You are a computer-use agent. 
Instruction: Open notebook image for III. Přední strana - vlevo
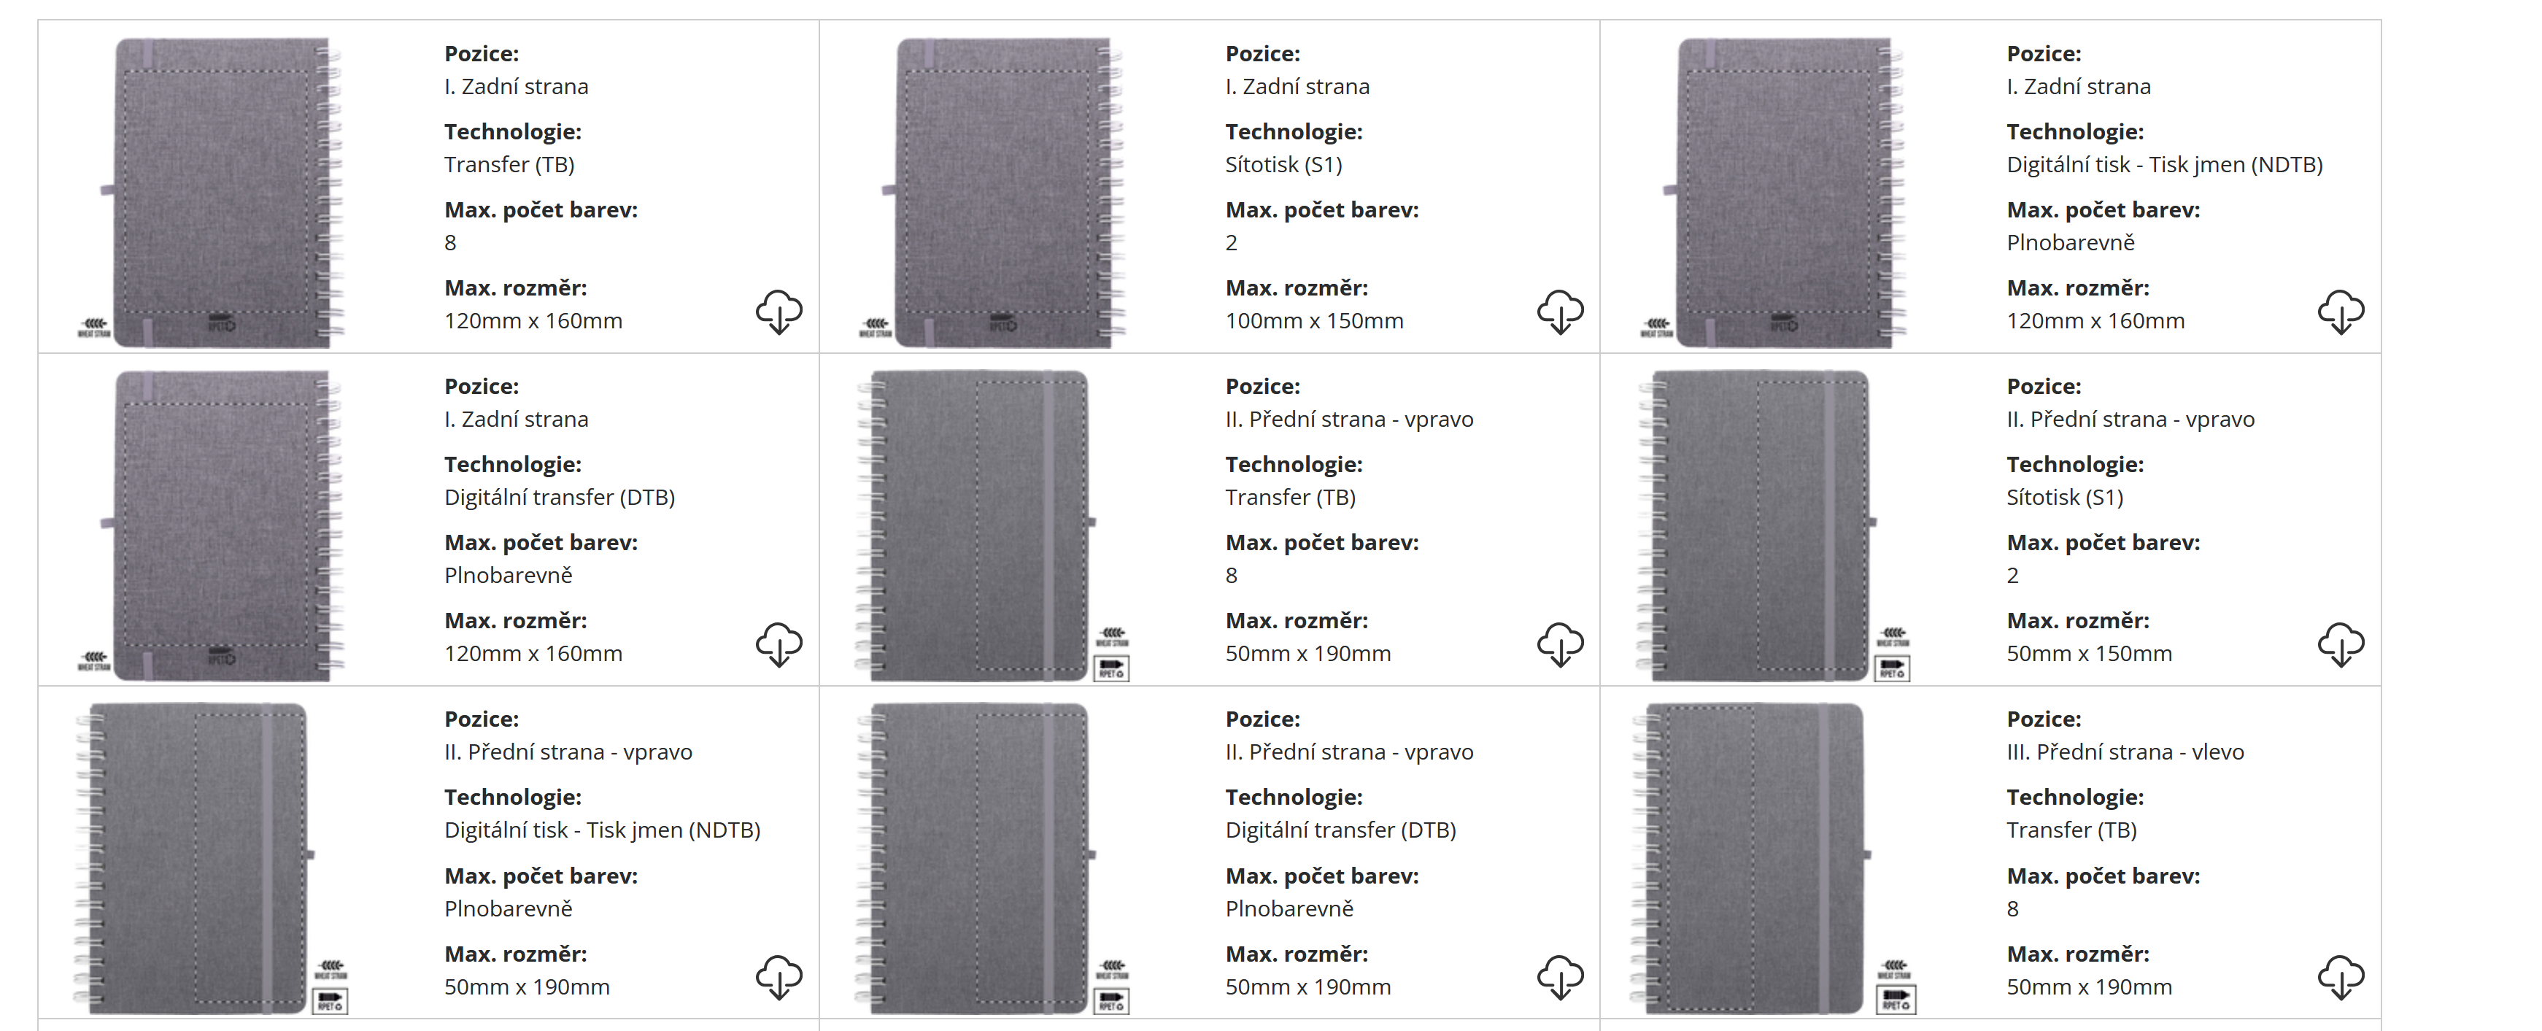point(1774,858)
